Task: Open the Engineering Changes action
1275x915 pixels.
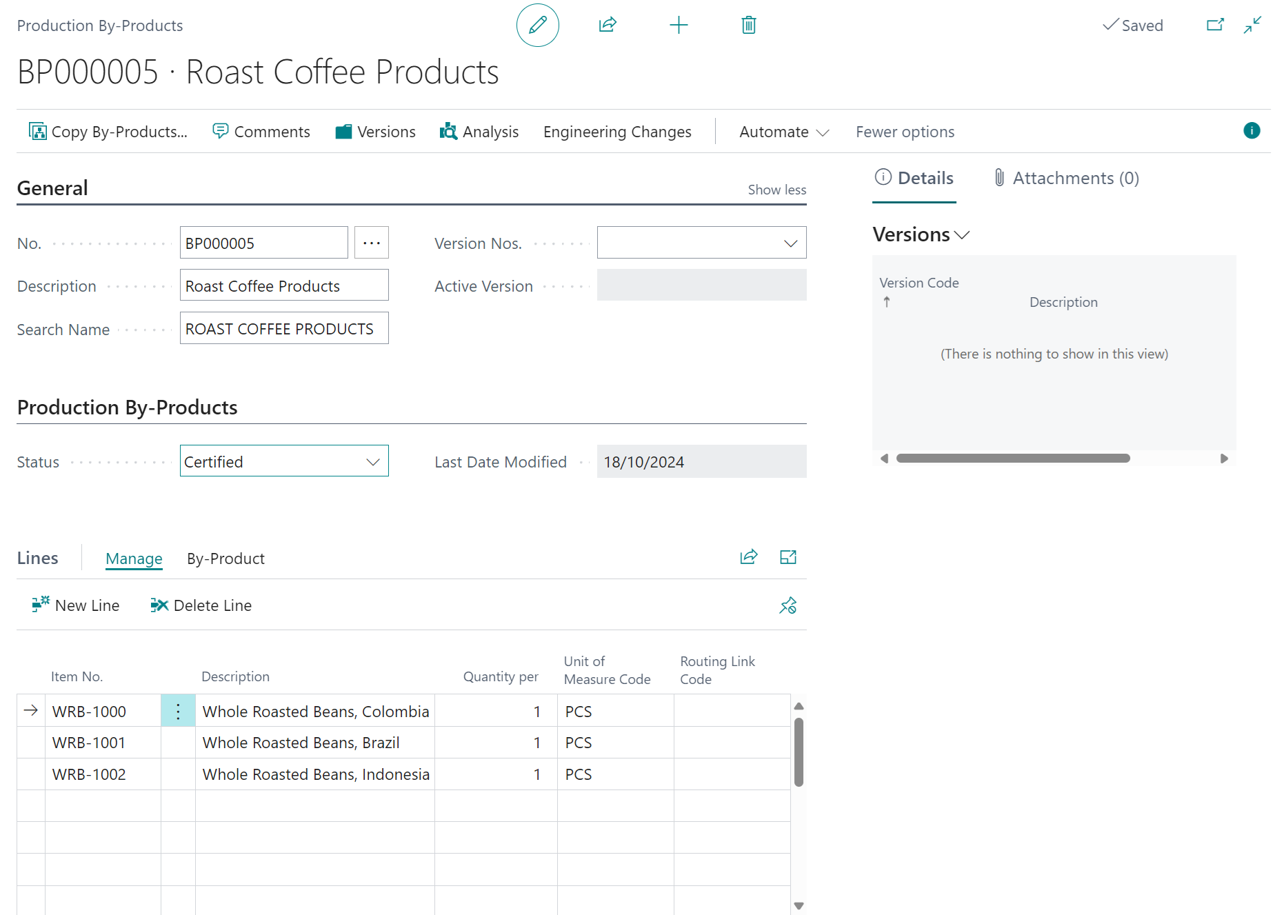Action: 617,131
